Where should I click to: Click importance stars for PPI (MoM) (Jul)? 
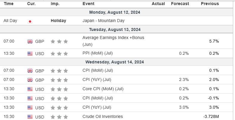click(59, 54)
